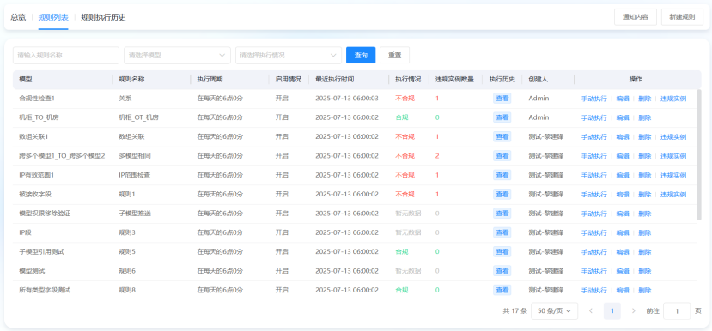Click 编辑 for 合规性检查1

623,99
